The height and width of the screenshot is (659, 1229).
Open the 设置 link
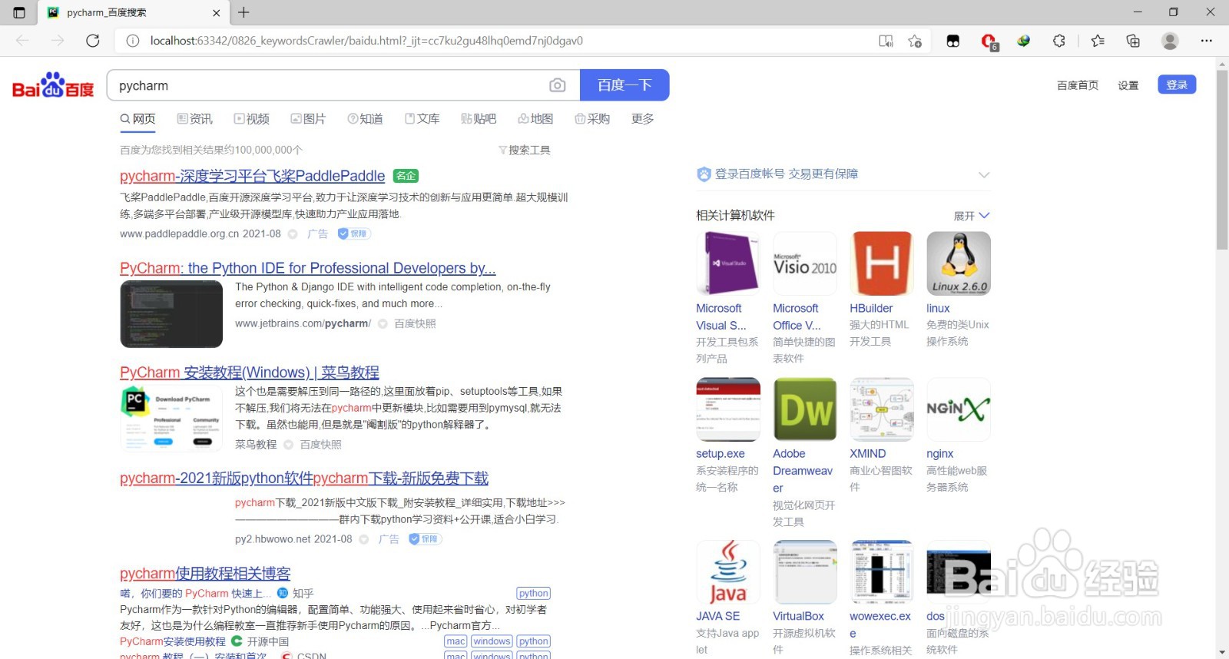point(1128,85)
